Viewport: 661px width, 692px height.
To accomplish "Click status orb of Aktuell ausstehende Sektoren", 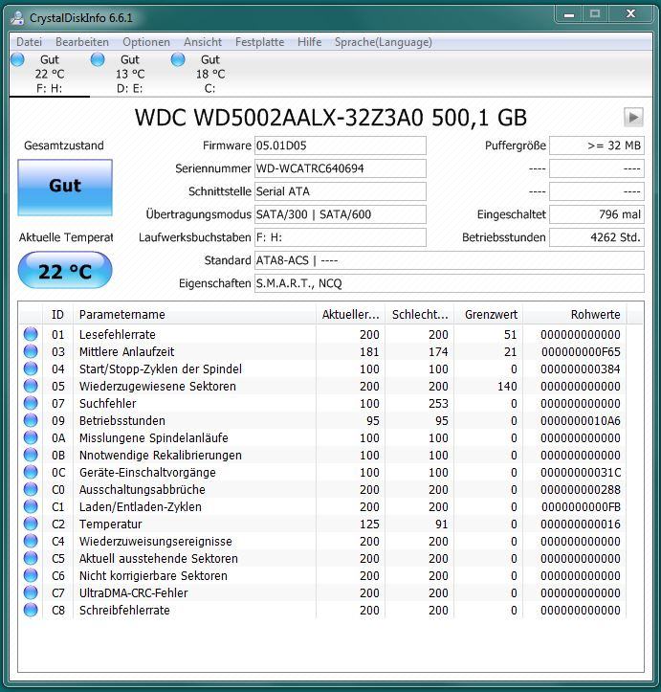I will click(31, 558).
